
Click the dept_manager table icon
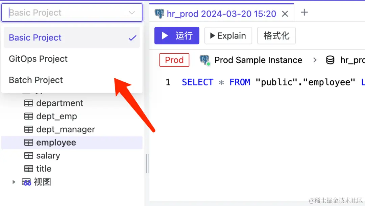[29, 129]
